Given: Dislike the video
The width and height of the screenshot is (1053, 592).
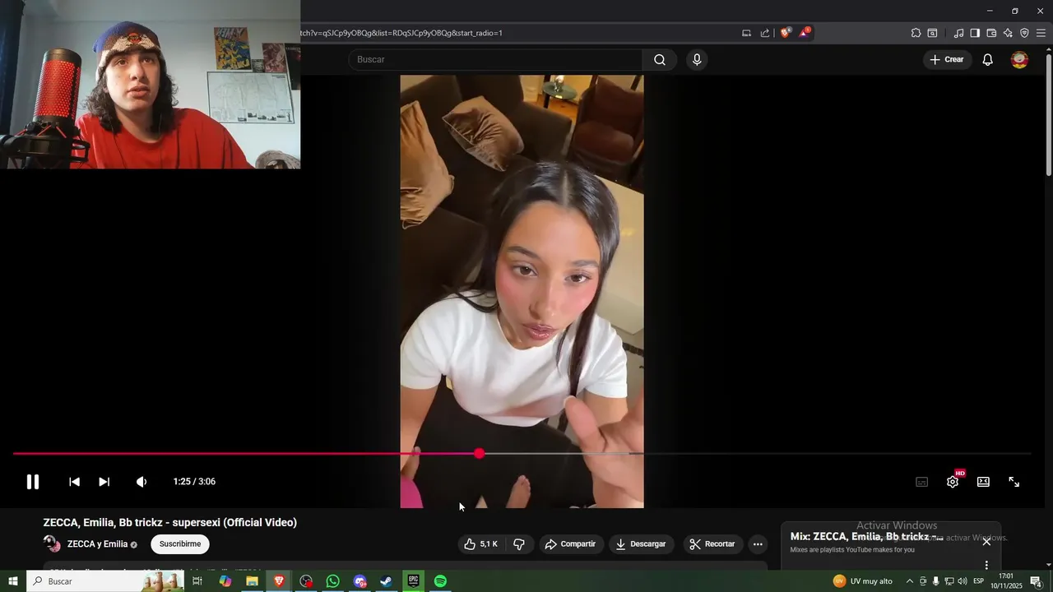Looking at the screenshot, I should [x=519, y=544].
